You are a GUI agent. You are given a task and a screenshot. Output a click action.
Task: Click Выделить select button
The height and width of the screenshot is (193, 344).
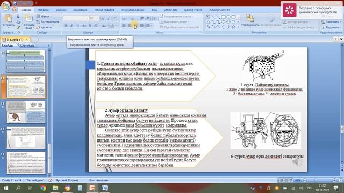332,27
